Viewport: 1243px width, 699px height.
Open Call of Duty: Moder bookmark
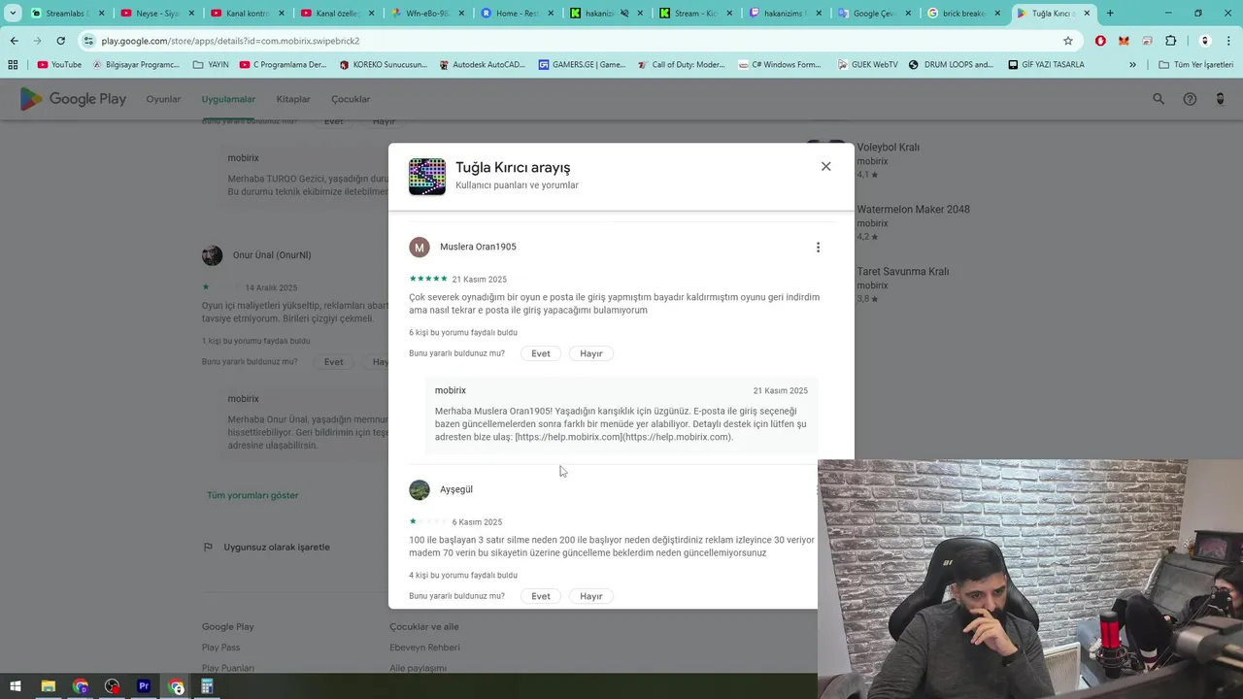tap(682, 65)
